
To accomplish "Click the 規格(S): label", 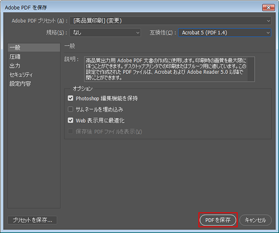I will (x=57, y=33).
